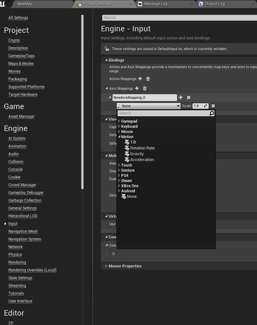The width and height of the screenshot is (257, 325).
Task: Click the key icon beside Gravity
Action: tap(127, 154)
